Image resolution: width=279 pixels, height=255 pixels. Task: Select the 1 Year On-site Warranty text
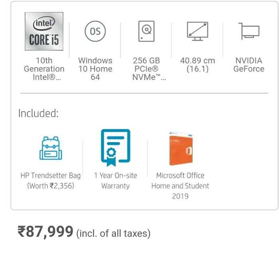[116, 181]
